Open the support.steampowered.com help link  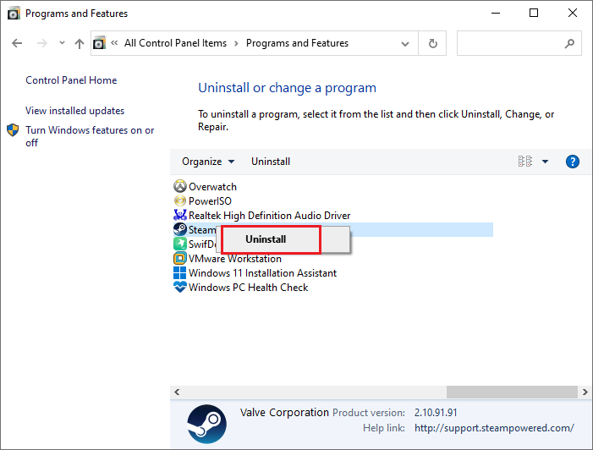[494, 428]
